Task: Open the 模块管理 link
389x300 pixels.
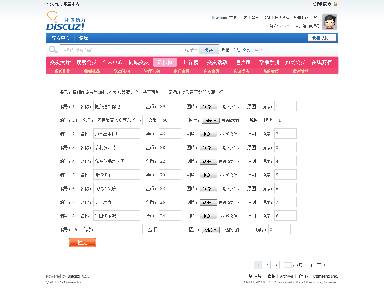Action: coord(282,18)
